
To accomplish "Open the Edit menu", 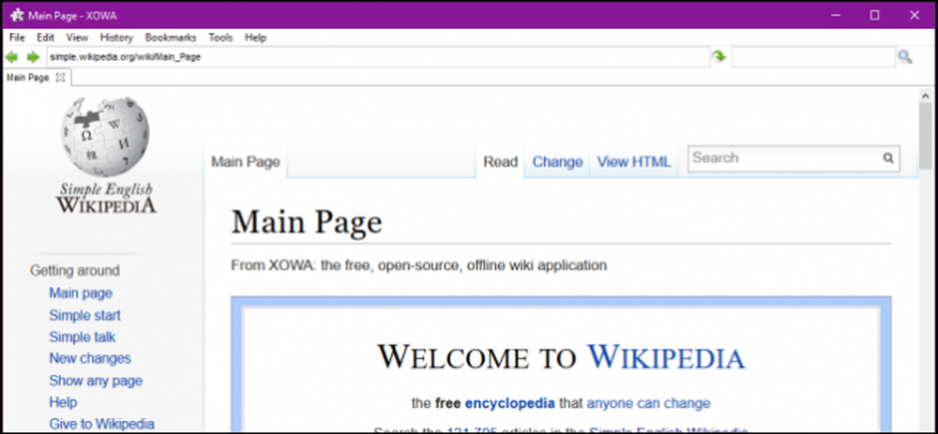I will coord(45,37).
